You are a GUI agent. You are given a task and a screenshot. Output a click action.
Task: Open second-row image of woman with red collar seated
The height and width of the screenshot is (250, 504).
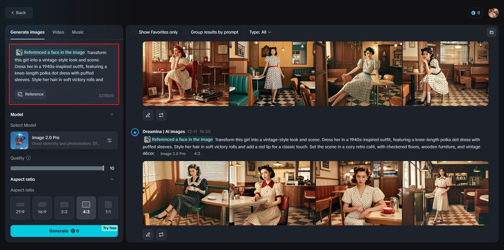[x=272, y=193]
